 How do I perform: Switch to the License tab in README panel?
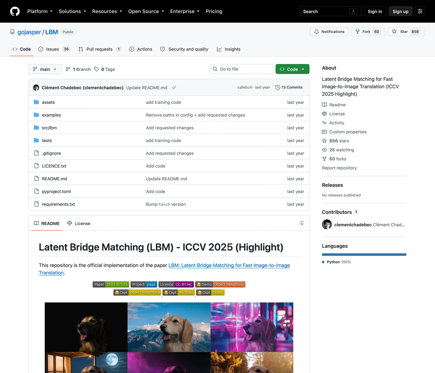(79, 223)
